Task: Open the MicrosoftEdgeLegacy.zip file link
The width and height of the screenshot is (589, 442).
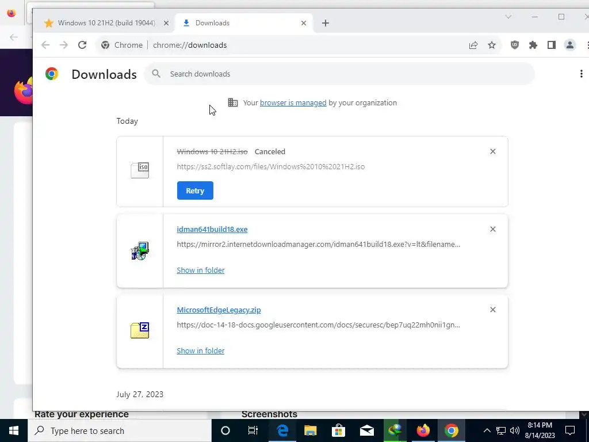Action: (219, 310)
